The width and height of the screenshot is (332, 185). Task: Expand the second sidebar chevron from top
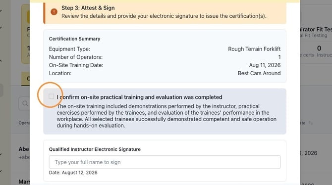coord(1,28)
